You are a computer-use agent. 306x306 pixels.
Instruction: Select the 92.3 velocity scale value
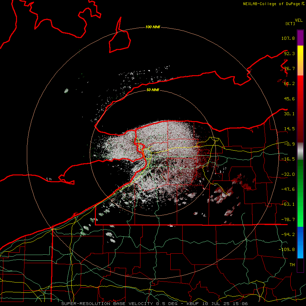click(x=289, y=53)
